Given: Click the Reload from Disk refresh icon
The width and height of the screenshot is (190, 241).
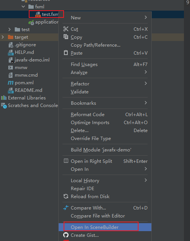Looking at the screenshot, I should [x=66, y=196].
